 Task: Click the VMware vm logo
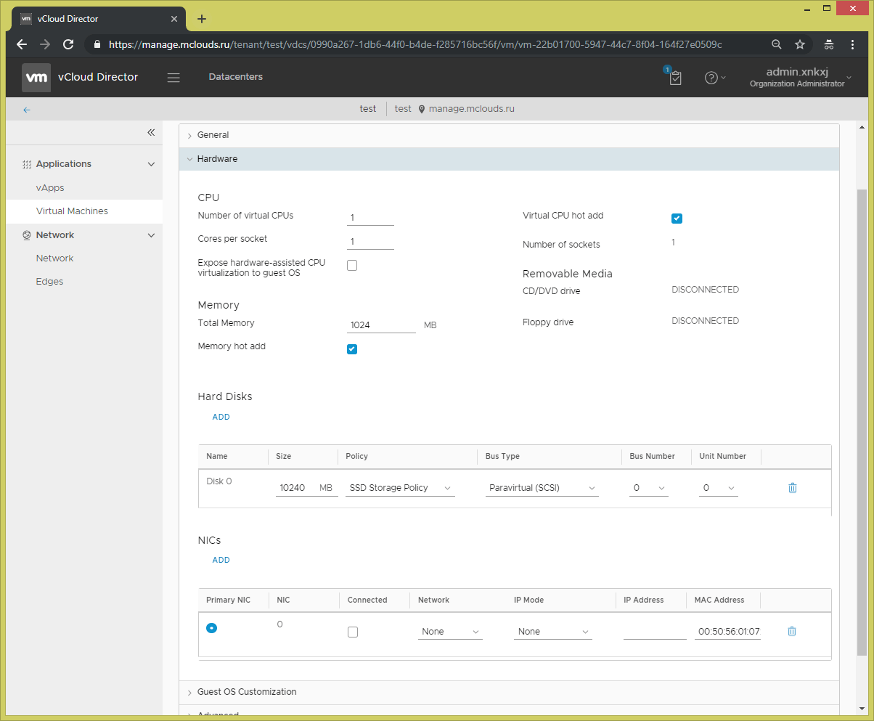36,78
